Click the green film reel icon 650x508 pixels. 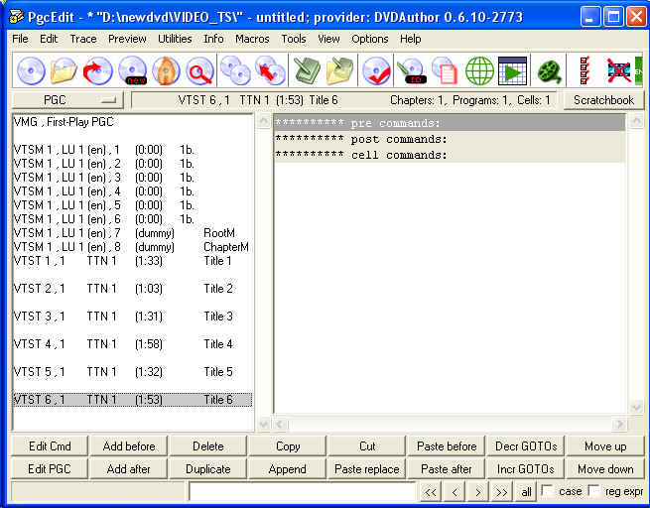pos(549,70)
